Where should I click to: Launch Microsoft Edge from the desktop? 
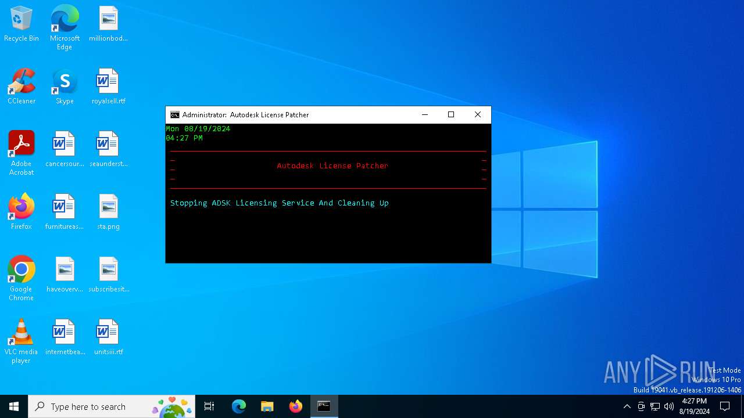pyautogui.click(x=65, y=27)
